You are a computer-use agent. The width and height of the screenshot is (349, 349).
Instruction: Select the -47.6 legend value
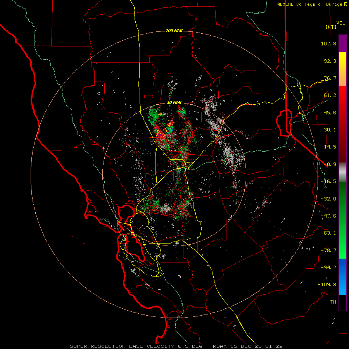pyautogui.click(x=328, y=216)
